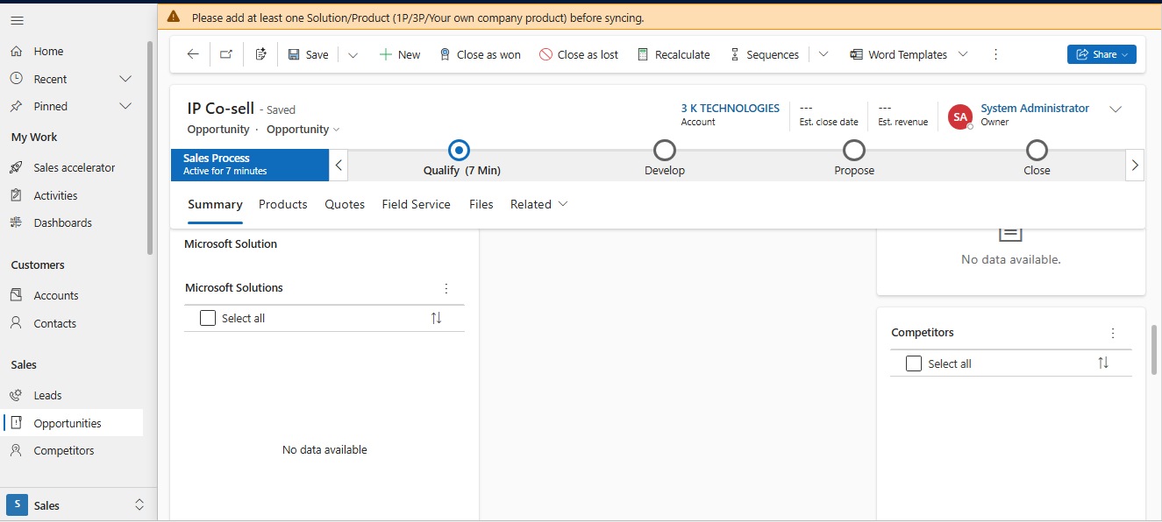Expand the Recent section in sidebar
The height and width of the screenshot is (522, 1162).
click(x=125, y=79)
